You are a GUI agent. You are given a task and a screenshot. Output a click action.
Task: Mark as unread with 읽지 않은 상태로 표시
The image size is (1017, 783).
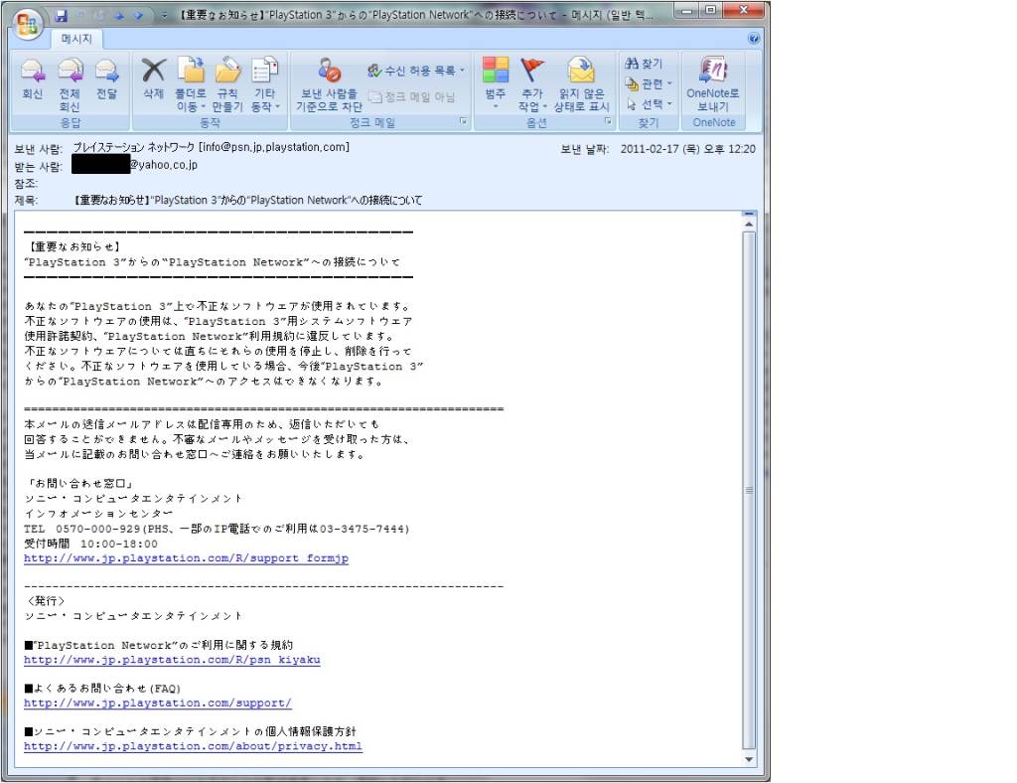[x=581, y=84]
